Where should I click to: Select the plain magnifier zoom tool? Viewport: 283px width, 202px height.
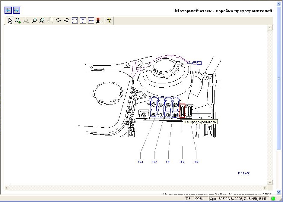(x=34, y=20)
